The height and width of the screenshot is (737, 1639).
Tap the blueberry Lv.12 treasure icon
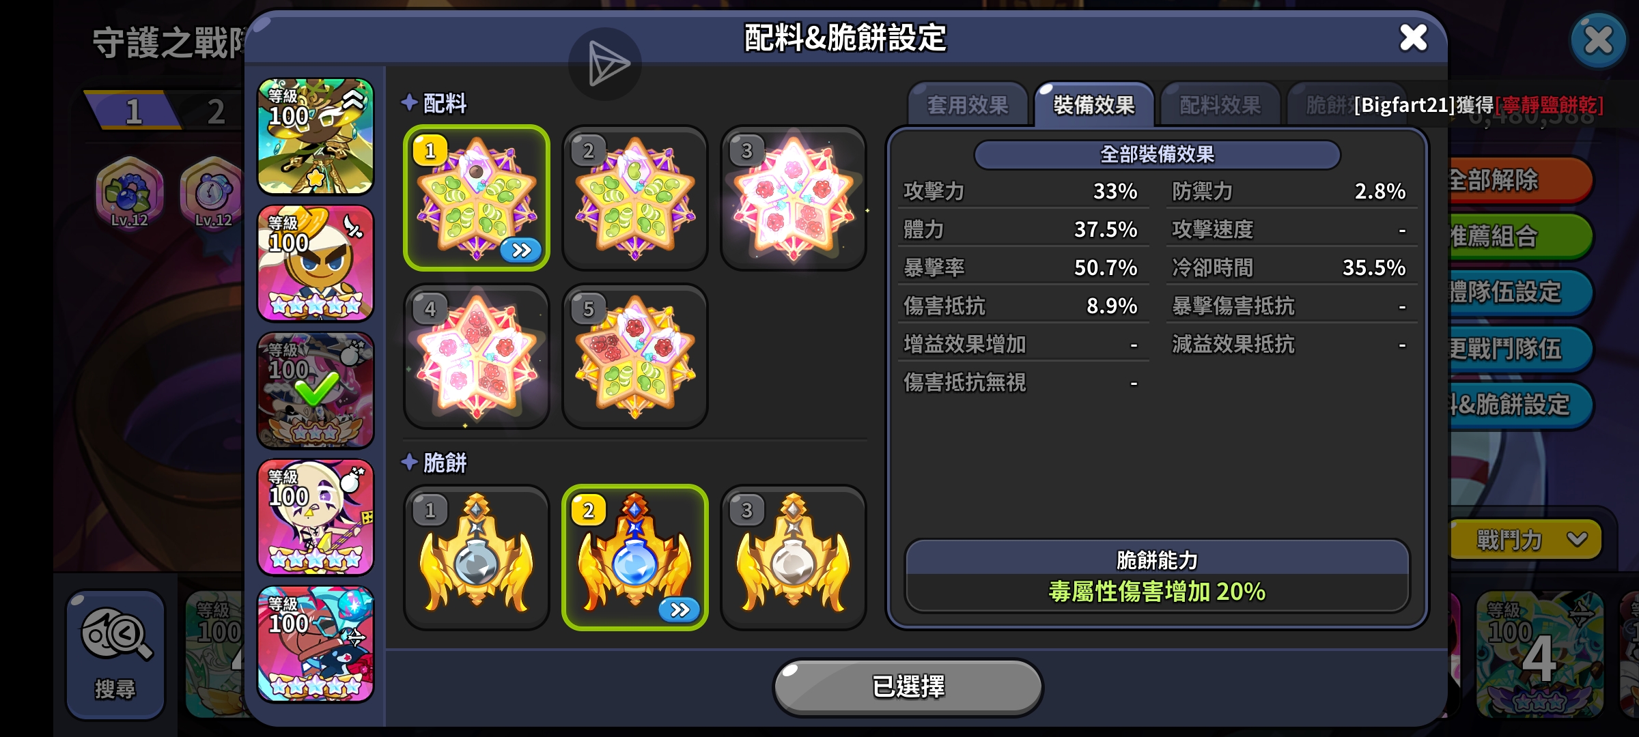point(130,192)
